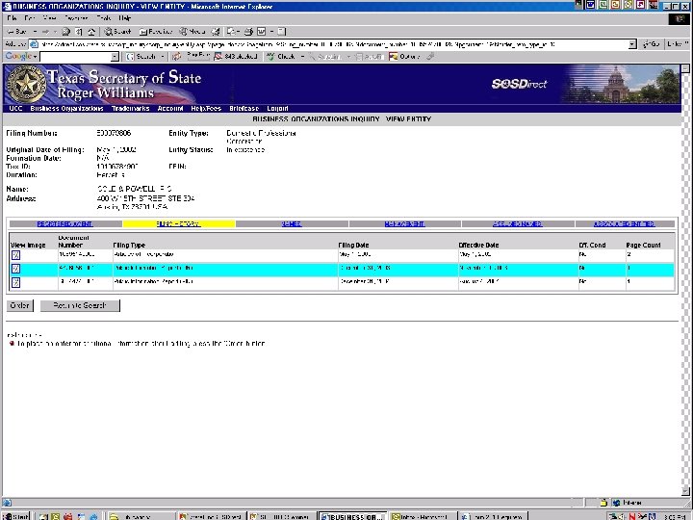Click the Return to Search button
The height and width of the screenshot is (520, 693).
click(x=80, y=305)
